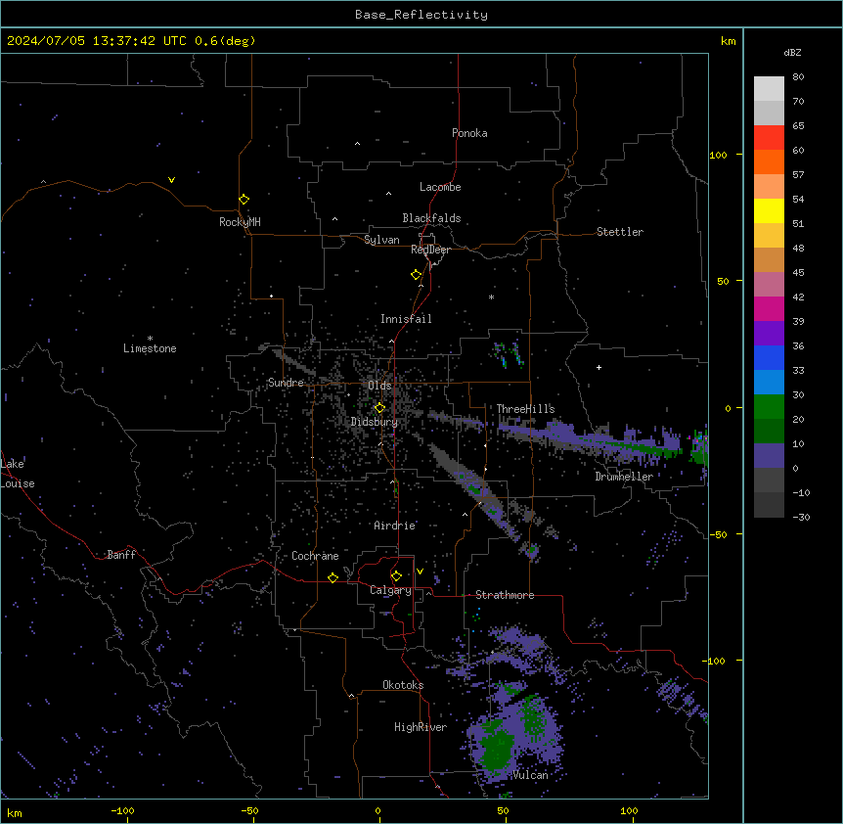Click the yellow V marker northeast of Calgary
The image size is (843, 824).
pyautogui.click(x=420, y=572)
